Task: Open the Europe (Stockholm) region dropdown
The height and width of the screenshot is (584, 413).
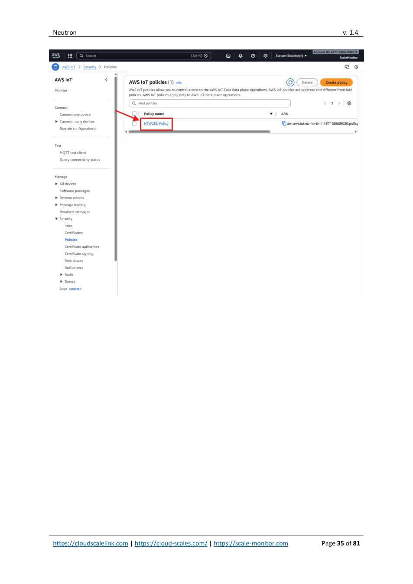Action: pos(291,55)
